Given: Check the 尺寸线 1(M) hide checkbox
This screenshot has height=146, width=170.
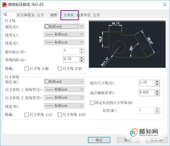Looking at the screenshot, I should pyautogui.click(x=27, y=69).
